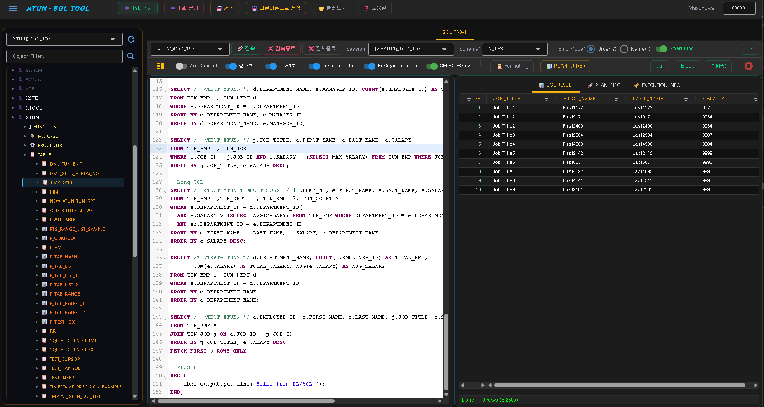Click the row-number column filter icon
This screenshot has width=764, height=407.
point(469,99)
